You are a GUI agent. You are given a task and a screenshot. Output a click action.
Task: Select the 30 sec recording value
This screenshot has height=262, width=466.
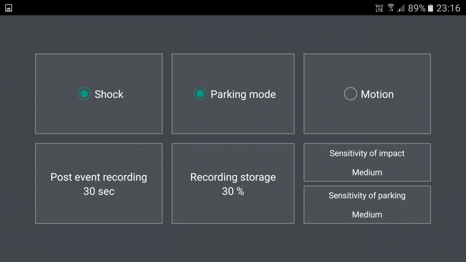point(99,191)
